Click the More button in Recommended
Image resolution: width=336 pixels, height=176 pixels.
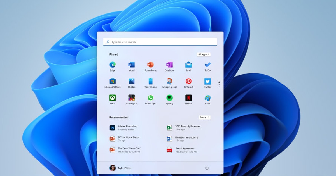tap(205, 117)
